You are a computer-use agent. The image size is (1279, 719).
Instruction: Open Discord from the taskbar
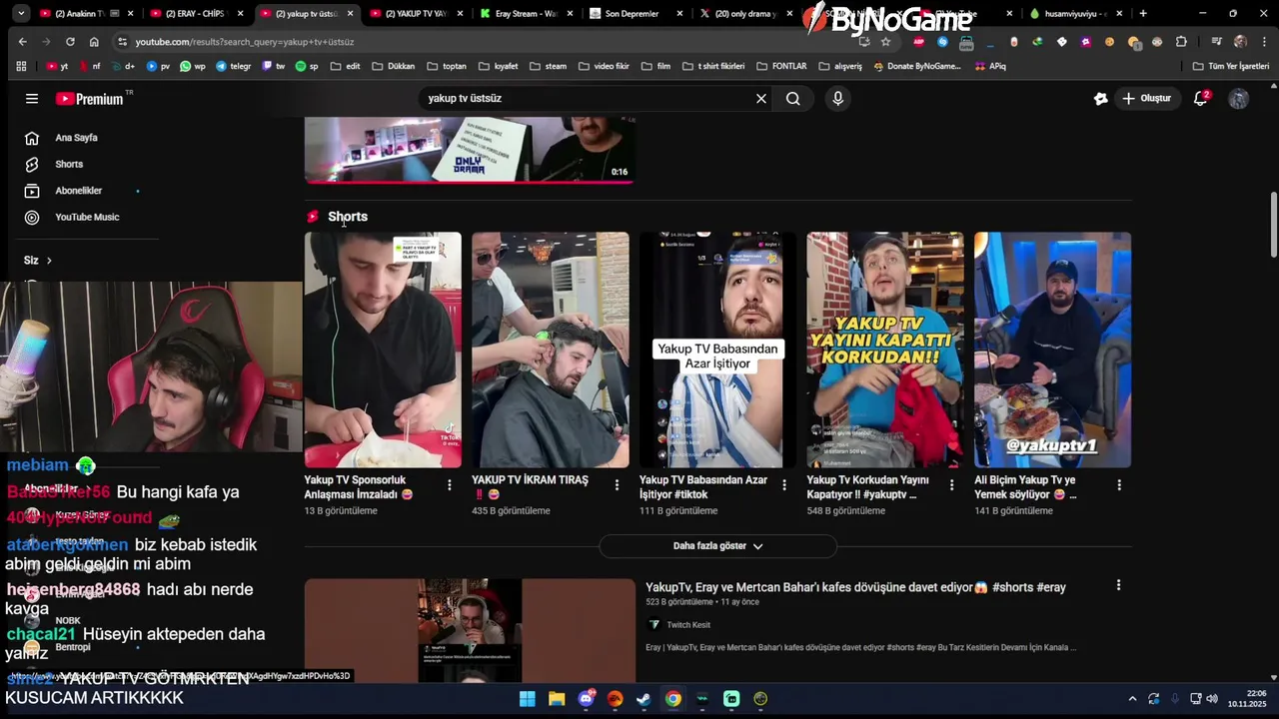(587, 699)
